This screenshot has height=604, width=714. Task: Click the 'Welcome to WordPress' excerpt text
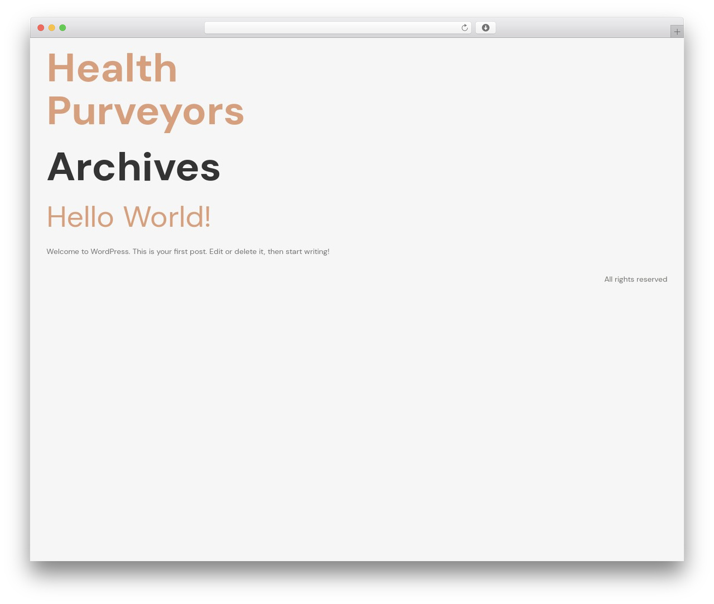coord(188,251)
